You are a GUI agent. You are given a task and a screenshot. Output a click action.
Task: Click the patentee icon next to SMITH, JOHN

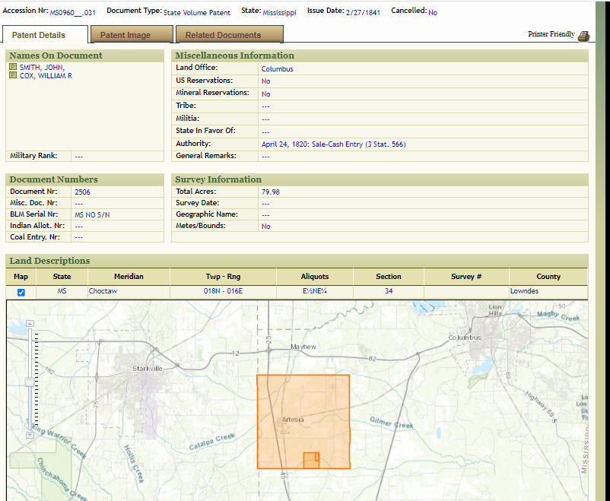point(13,67)
